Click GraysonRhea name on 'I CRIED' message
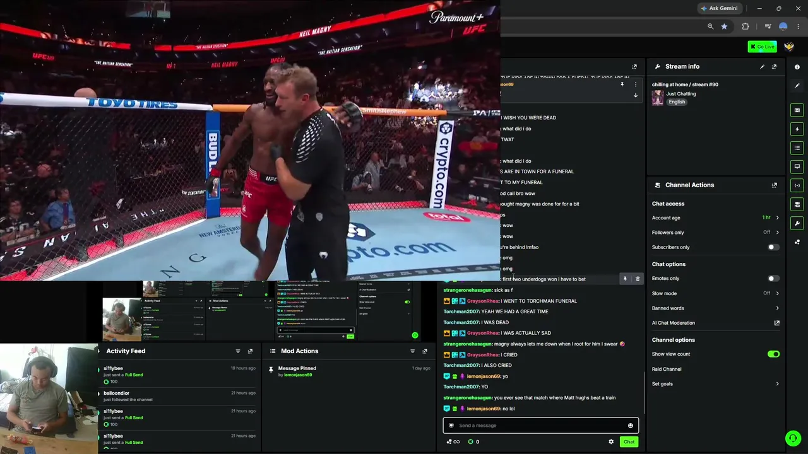808x454 pixels. [483, 355]
